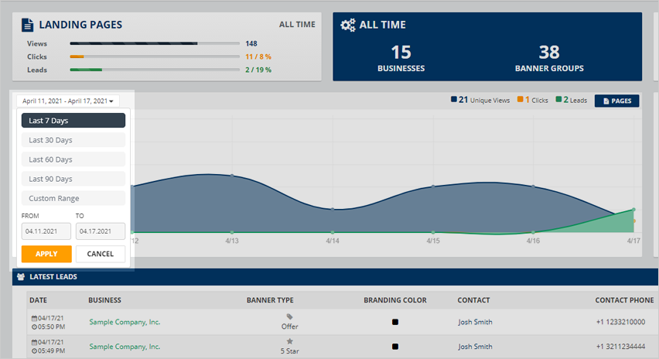Open the April 11–17, 2021 date range dropdown
The width and height of the screenshot is (659, 359).
(x=68, y=101)
